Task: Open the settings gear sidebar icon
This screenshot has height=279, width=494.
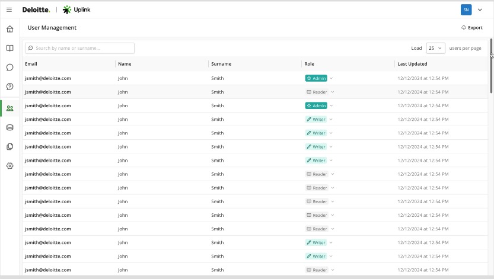Action: [9, 166]
